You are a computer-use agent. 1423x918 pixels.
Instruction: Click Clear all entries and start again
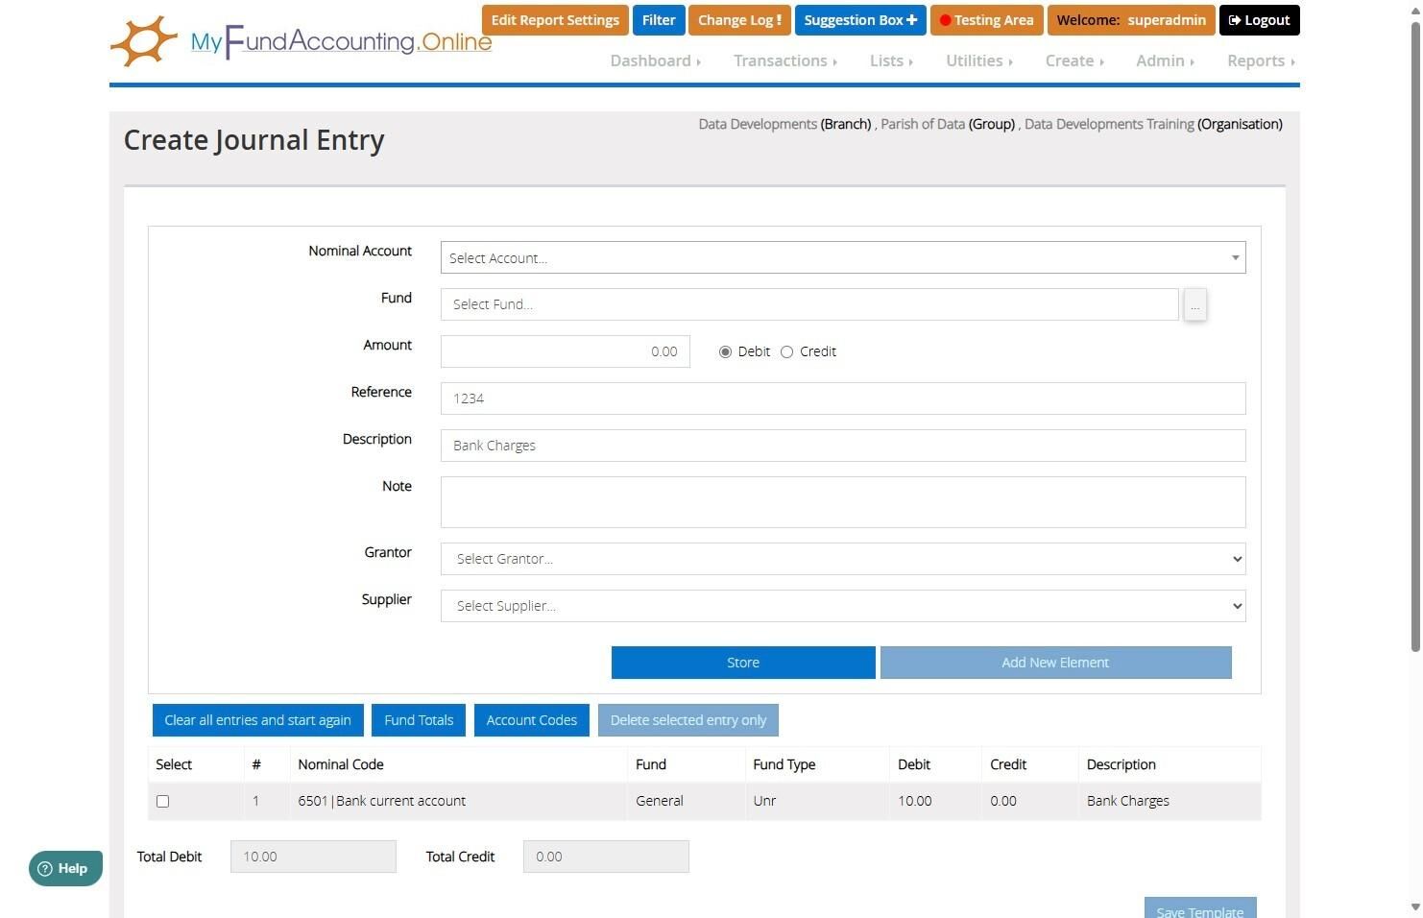pyautogui.click(x=257, y=720)
